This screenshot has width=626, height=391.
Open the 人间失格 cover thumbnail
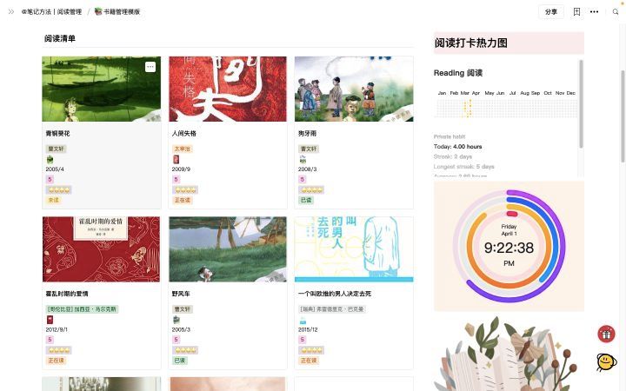[228, 89]
